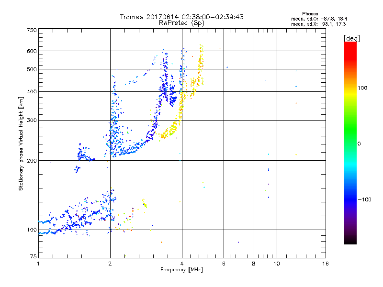The width and height of the screenshot is (383, 287).
Task: Click x-axis label '6'
Action: (224, 264)
